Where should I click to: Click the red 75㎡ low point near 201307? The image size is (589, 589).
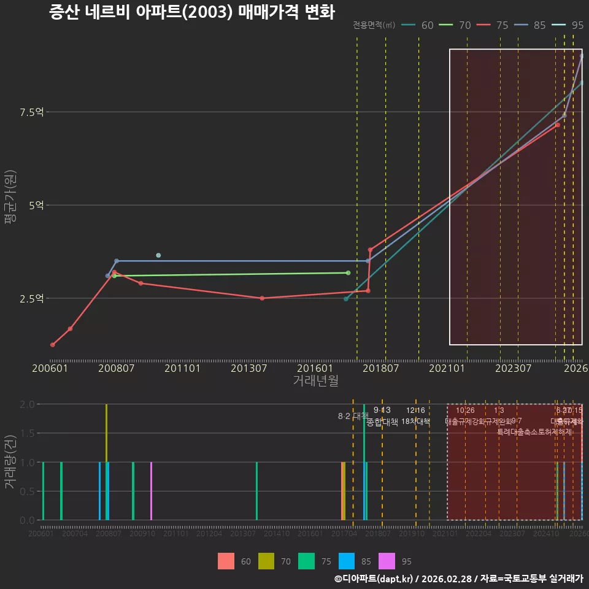[262, 298]
